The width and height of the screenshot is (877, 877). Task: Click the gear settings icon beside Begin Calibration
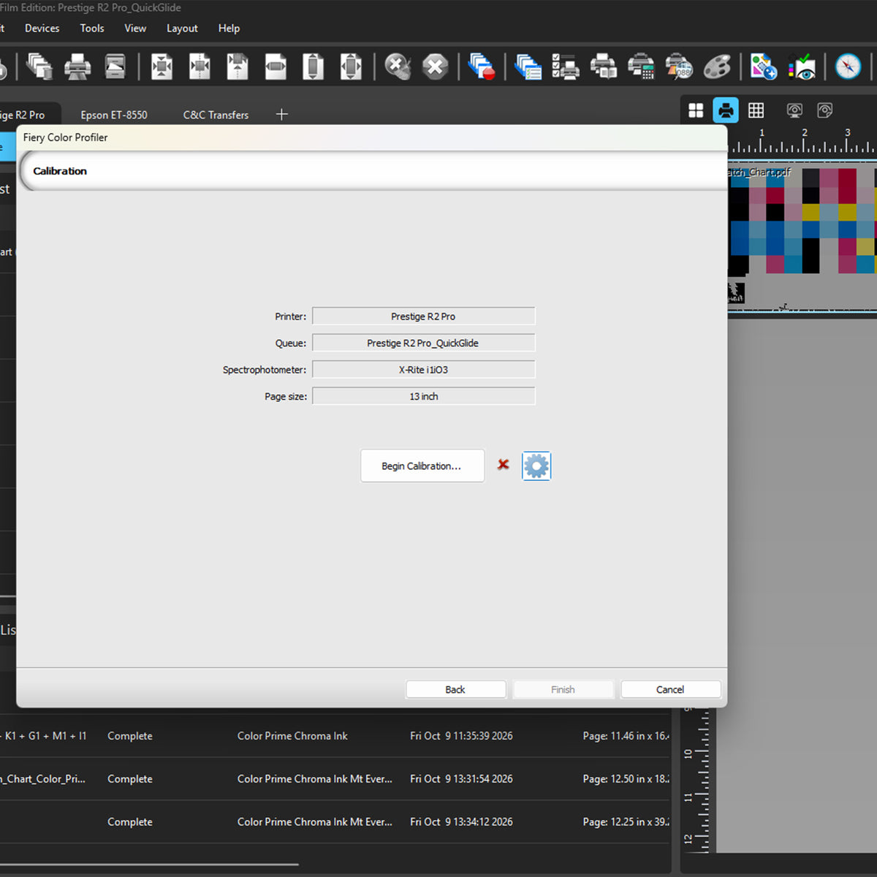coord(536,466)
